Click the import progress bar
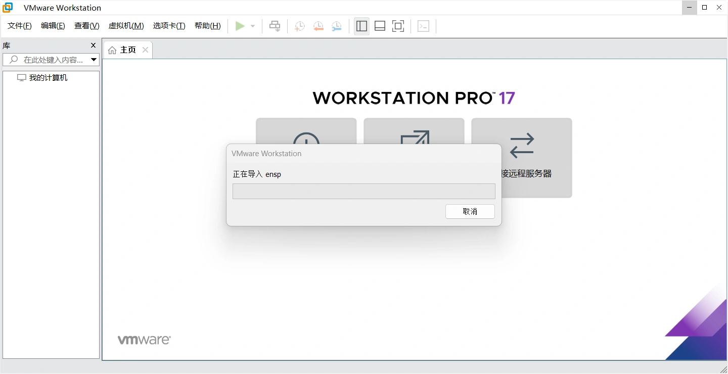The height and width of the screenshot is (374, 728). tap(363, 191)
